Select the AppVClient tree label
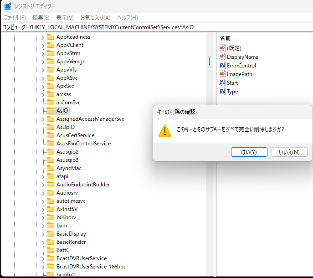 click(70, 45)
